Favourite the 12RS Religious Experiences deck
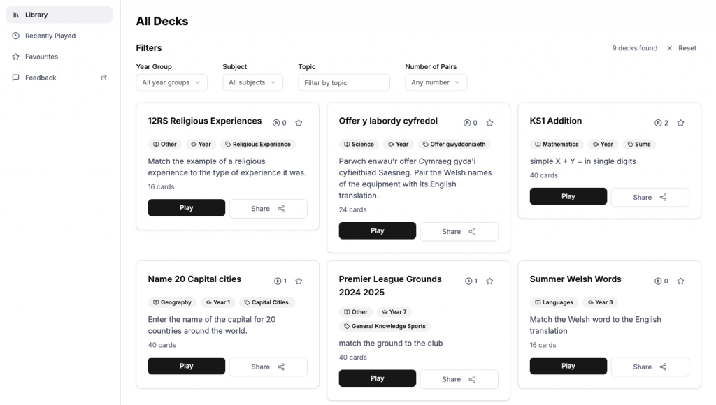 299,121
